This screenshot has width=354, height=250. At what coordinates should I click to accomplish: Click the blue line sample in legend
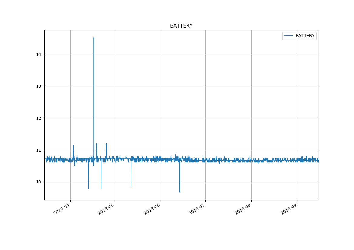pos(288,36)
